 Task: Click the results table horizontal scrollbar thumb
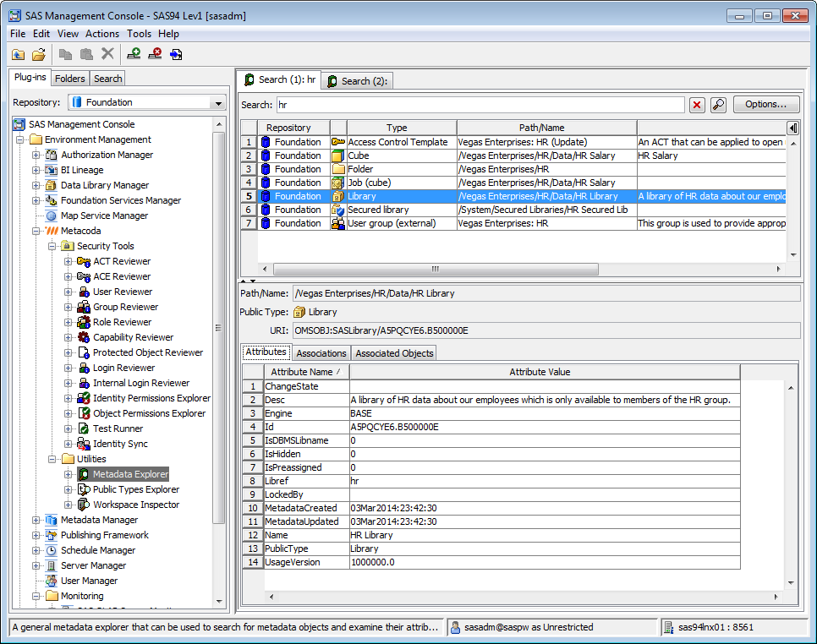436,269
